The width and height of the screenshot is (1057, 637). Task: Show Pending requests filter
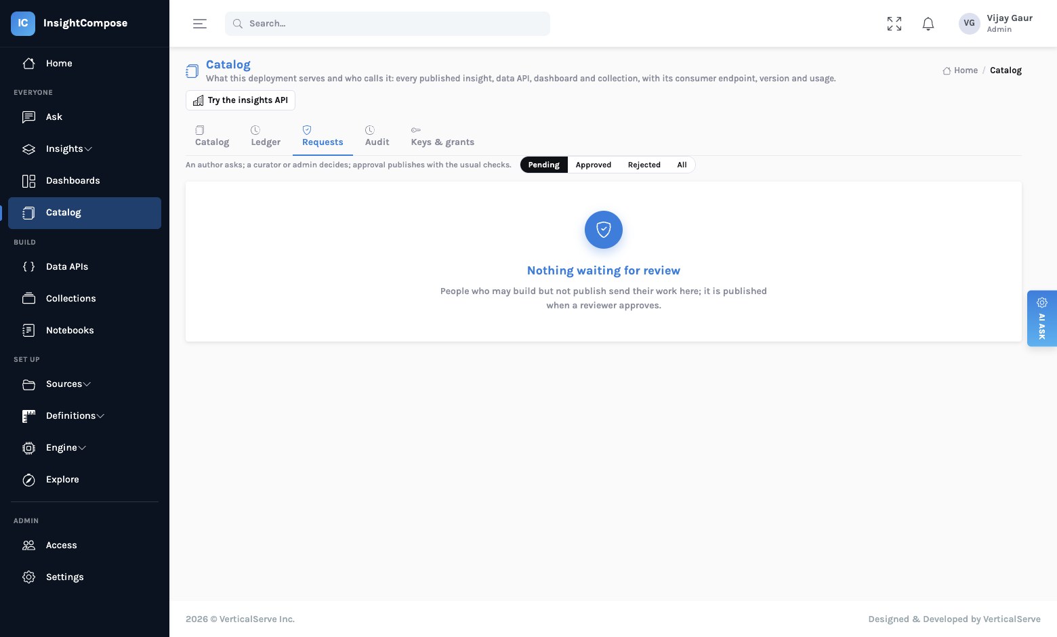(x=544, y=165)
